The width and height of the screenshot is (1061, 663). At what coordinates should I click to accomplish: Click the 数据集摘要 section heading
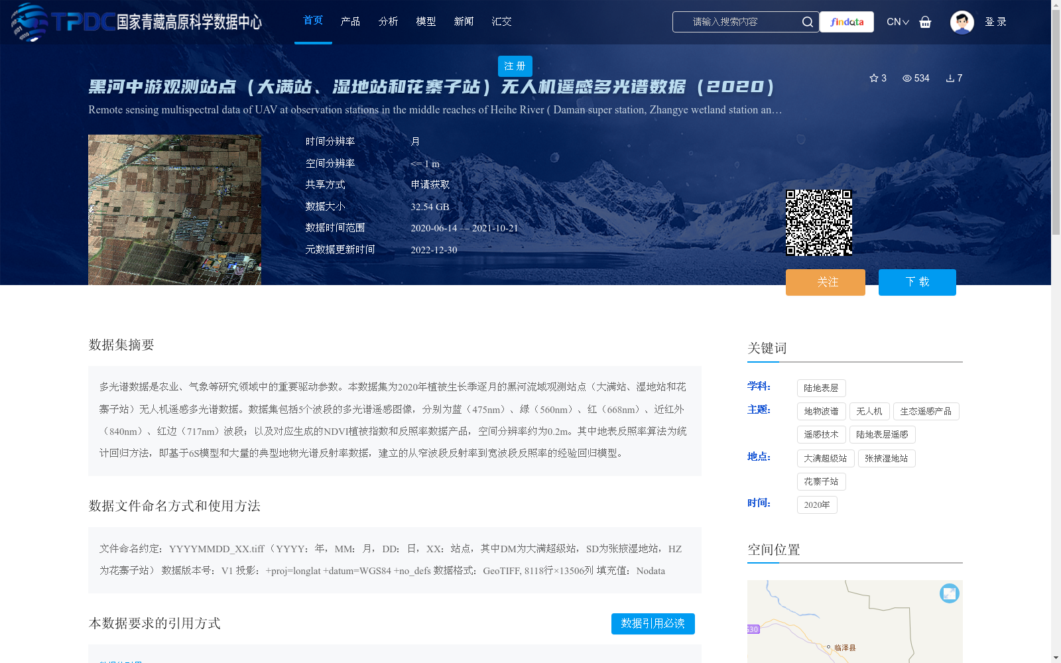(121, 345)
